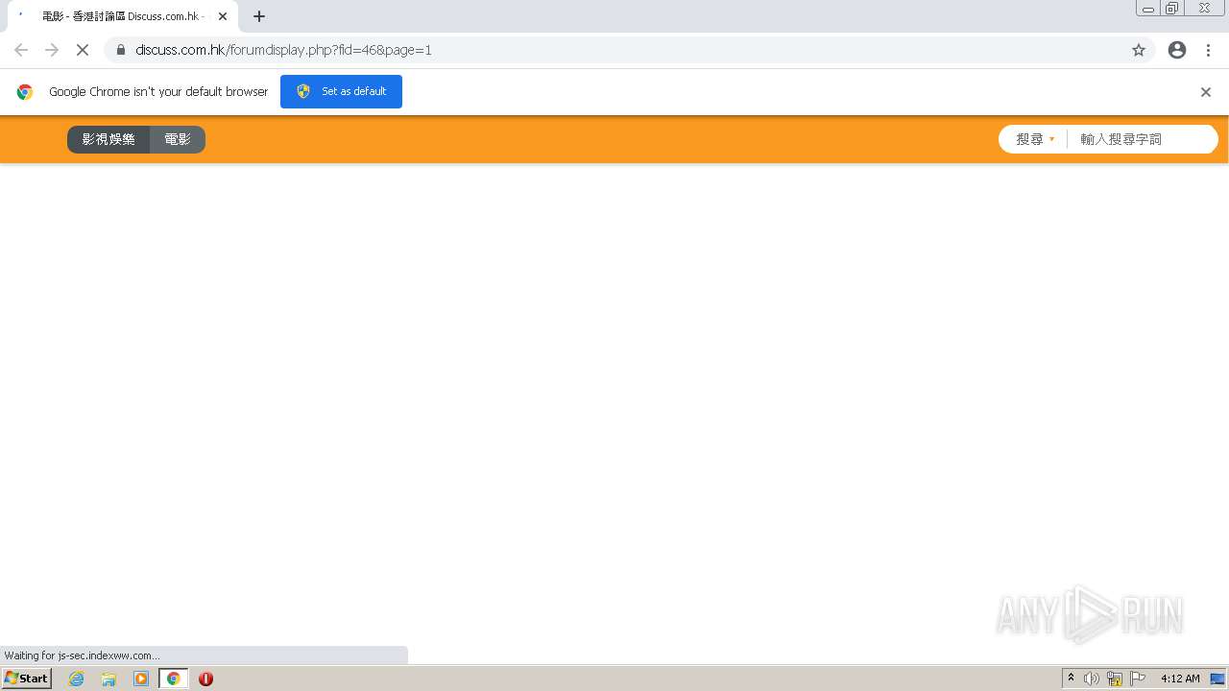Stop loading the page
Image resolution: width=1229 pixels, height=691 pixels.
tap(83, 50)
